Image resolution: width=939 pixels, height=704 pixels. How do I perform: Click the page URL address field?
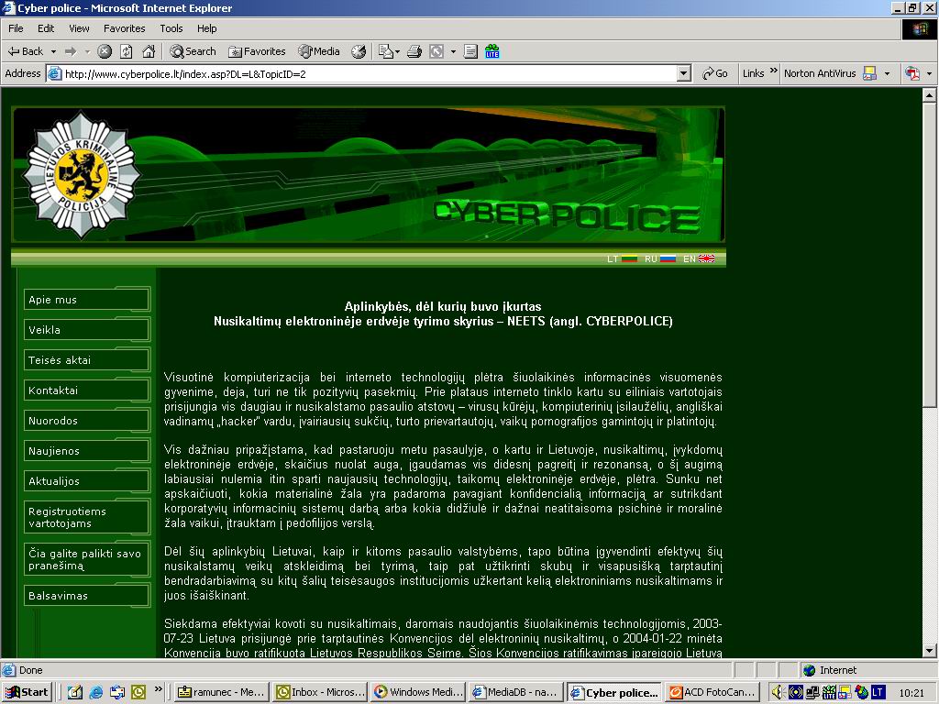coord(367,73)
